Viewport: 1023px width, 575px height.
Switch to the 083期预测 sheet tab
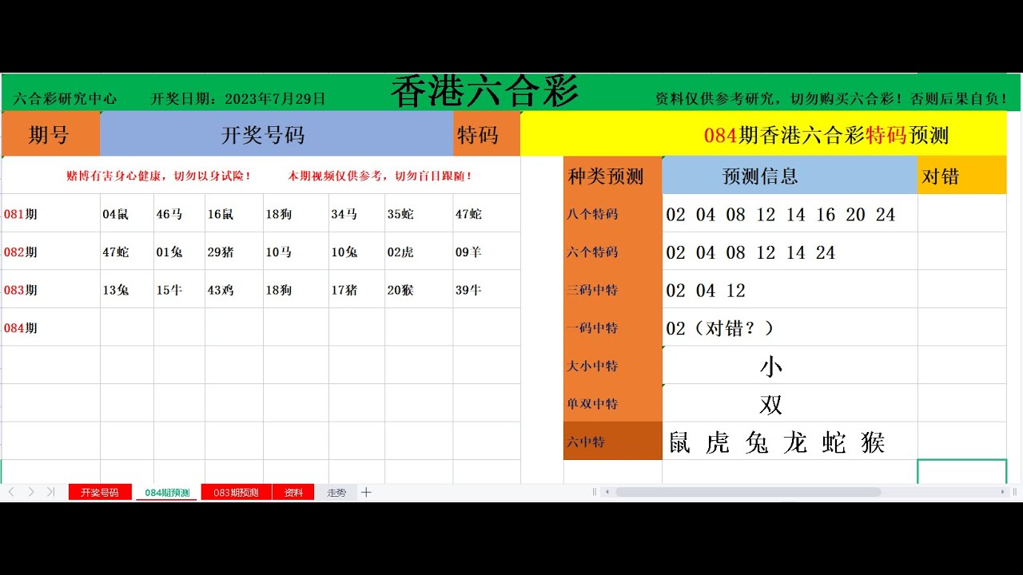(x=236, y=493)
